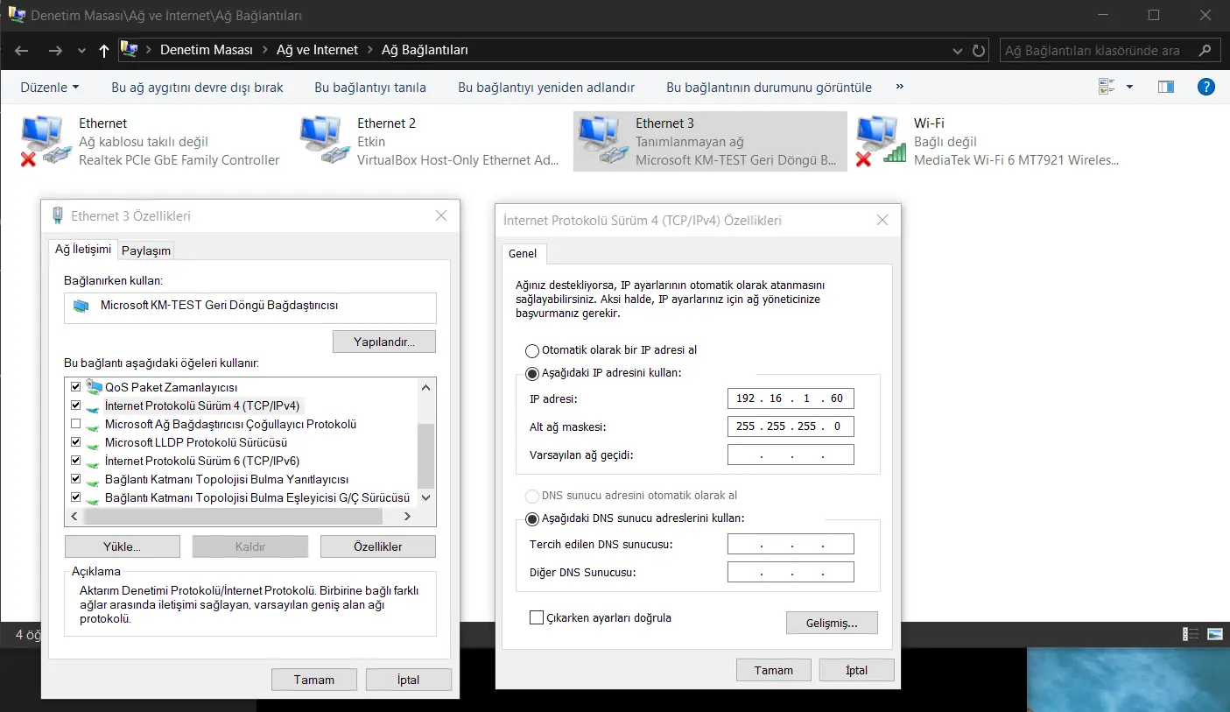Click the search magnifier in the search box
This screenshot has width=1230, height=712.
[x=1205, y=50]
